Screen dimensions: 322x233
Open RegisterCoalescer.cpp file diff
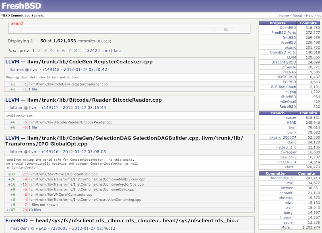point(67,84)
